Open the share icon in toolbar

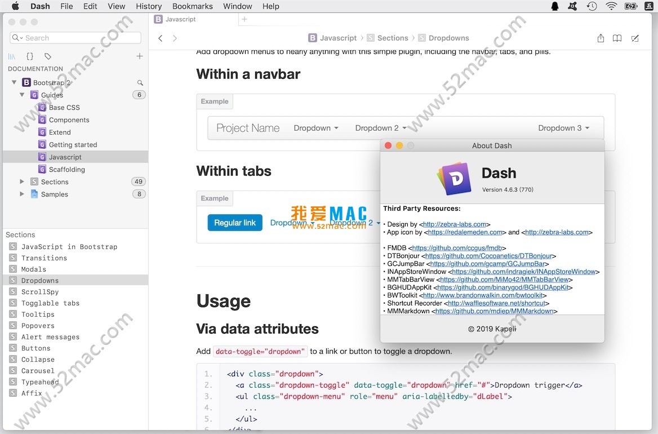pyautogui.click(x=601, y=38)
